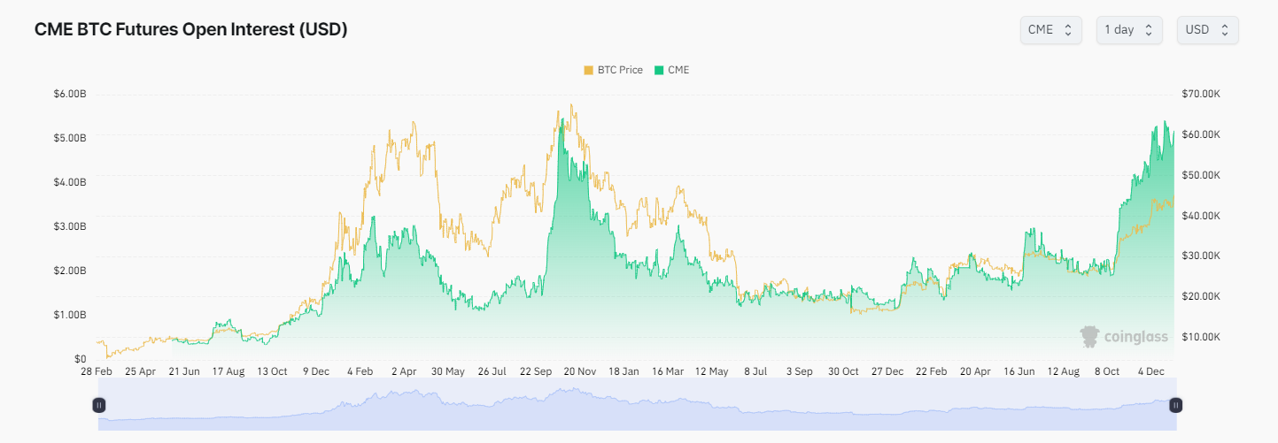Click the 4 Dec date label
The height and width of the screenshot is (443, 1278).
(1152, 372)
